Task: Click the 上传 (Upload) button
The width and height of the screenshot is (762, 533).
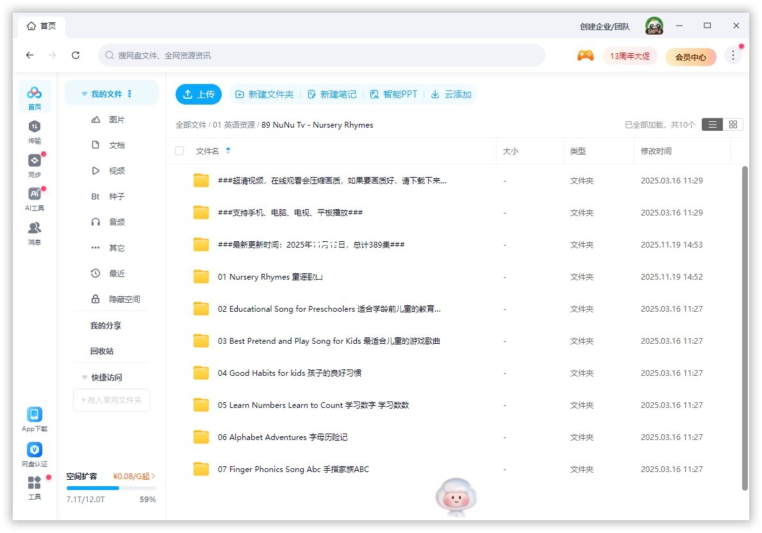Action: 199,94
